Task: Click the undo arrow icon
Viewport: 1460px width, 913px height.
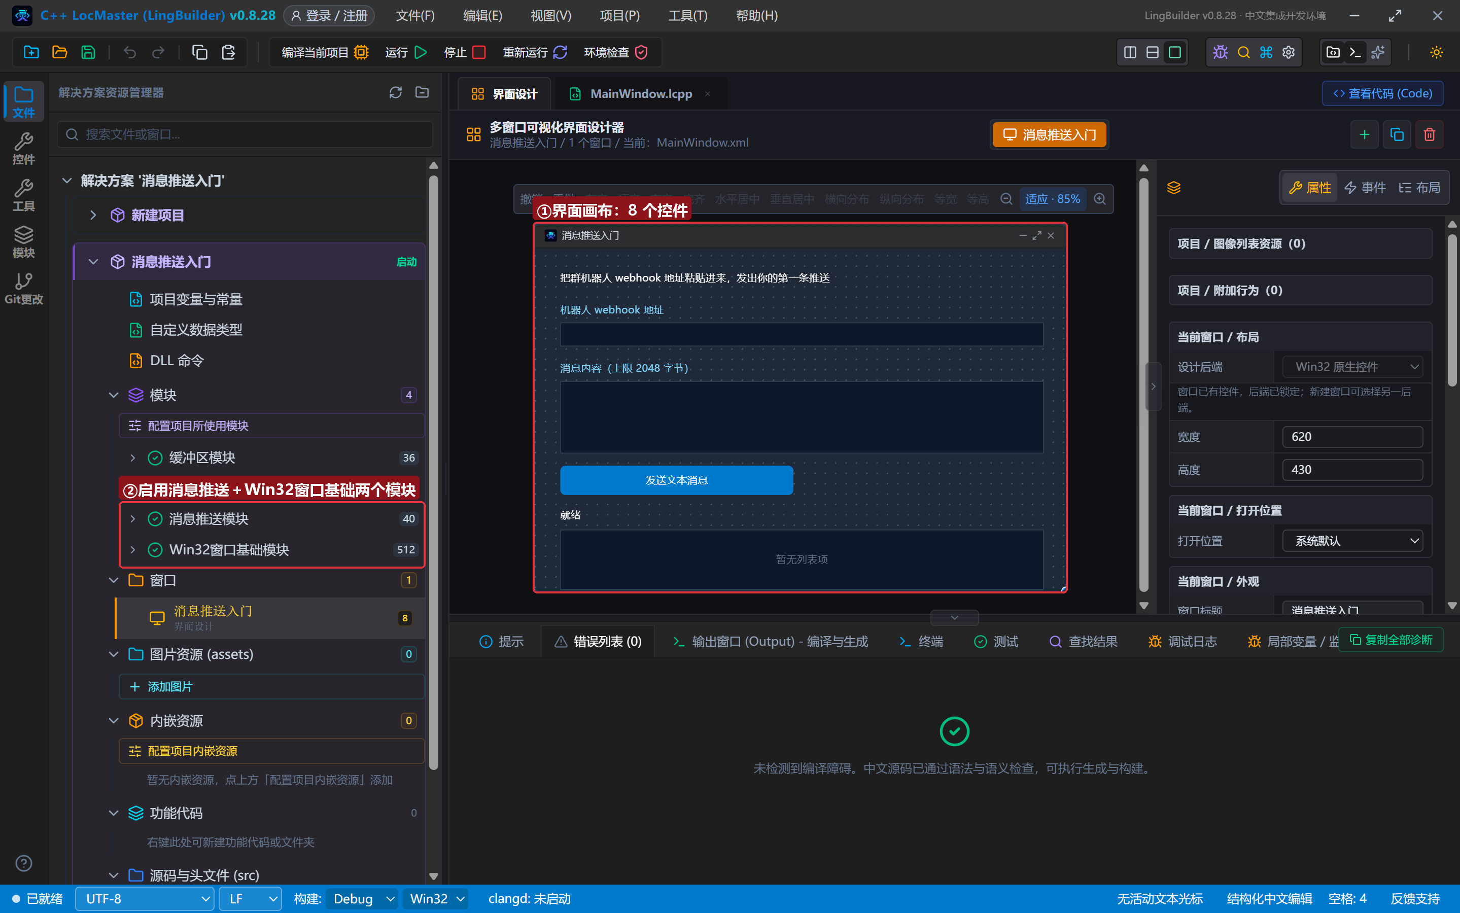Action: pos(129,53)
